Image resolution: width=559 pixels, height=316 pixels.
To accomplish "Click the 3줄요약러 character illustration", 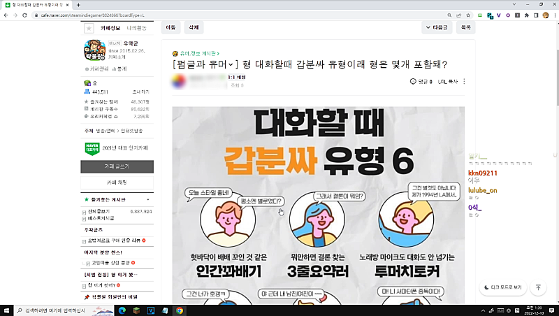I will tap(317, 220).
